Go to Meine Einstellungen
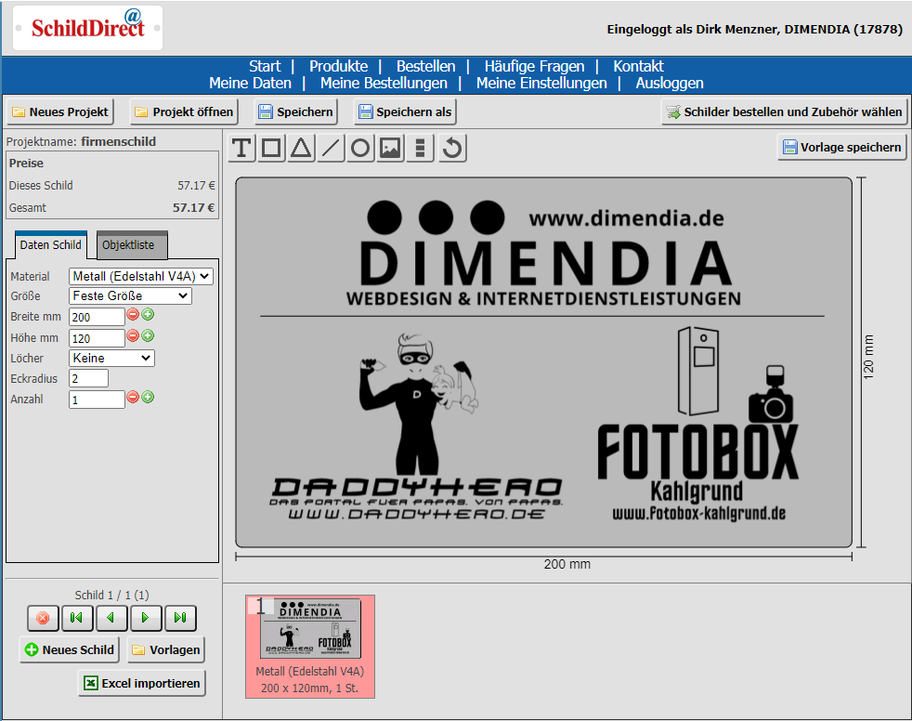 [541, 84]
